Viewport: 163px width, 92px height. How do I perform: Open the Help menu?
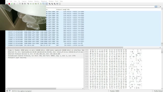point(61,1)
